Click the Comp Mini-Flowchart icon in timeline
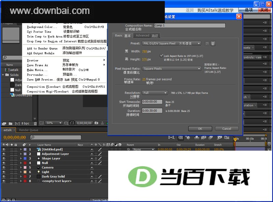Screen dimensions: 273x202 171,138
